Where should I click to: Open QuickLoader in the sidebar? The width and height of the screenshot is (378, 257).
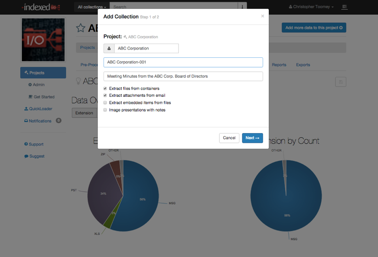coord(38,109)
